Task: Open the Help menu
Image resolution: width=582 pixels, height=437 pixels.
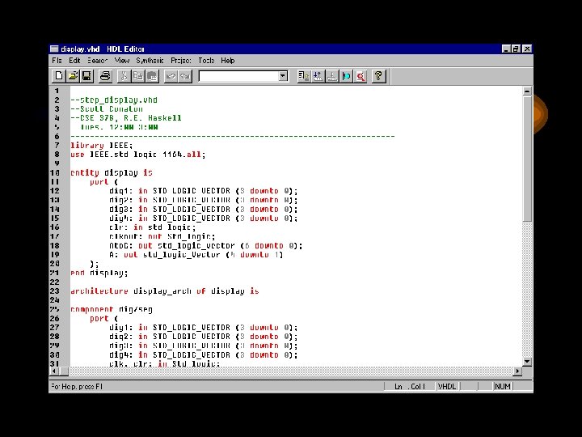Action: pos(227,60)
